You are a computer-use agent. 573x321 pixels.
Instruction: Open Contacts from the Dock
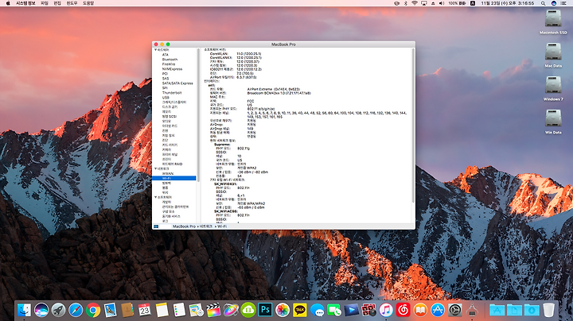click(127, 310)
